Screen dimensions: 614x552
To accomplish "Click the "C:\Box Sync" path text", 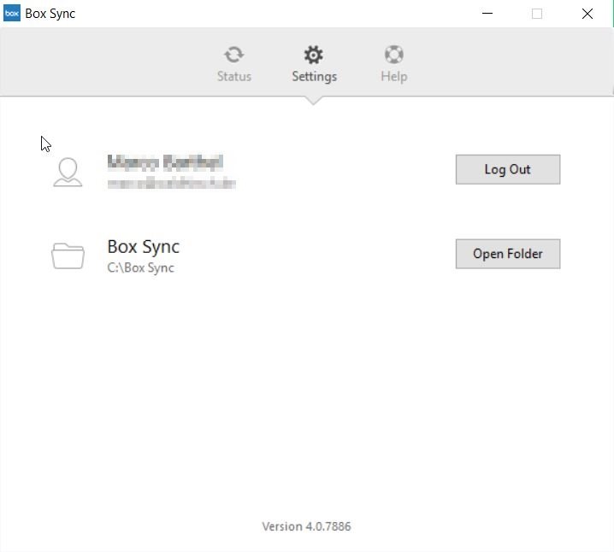I will pyautogui.click(x=140, y=267).
